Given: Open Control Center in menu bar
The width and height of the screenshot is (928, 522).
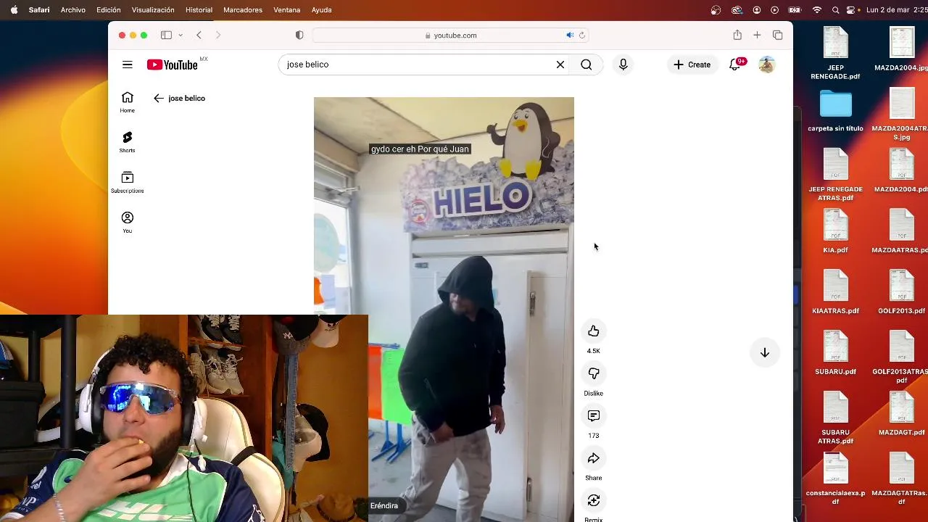Looking at the screenshot, I should (851, 9).
